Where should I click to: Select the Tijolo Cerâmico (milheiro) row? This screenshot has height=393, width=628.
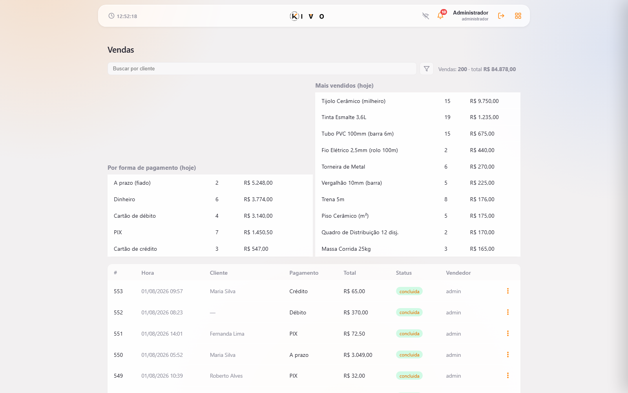(418, 101)
